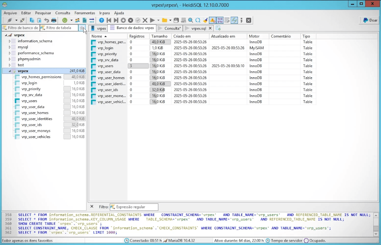Click the Clear broom icon
This screenshot has width=381, height=245.
[x=205, y=20]
